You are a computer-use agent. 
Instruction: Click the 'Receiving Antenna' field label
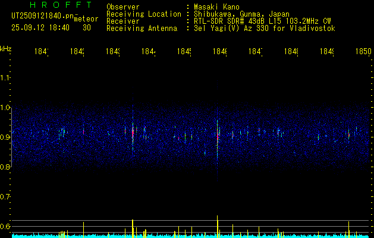142,29
